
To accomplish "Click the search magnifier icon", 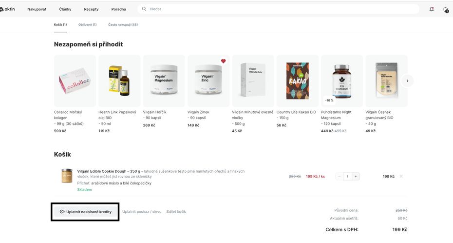I will click(x=144, y=9).
